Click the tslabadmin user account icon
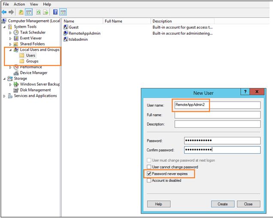The image size is (273, 218). click(66, 39)
